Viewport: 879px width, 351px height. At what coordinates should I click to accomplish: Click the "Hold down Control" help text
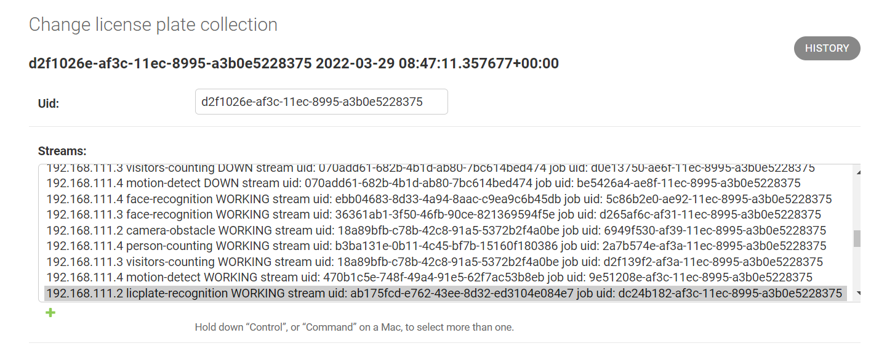tap(354, 327)
